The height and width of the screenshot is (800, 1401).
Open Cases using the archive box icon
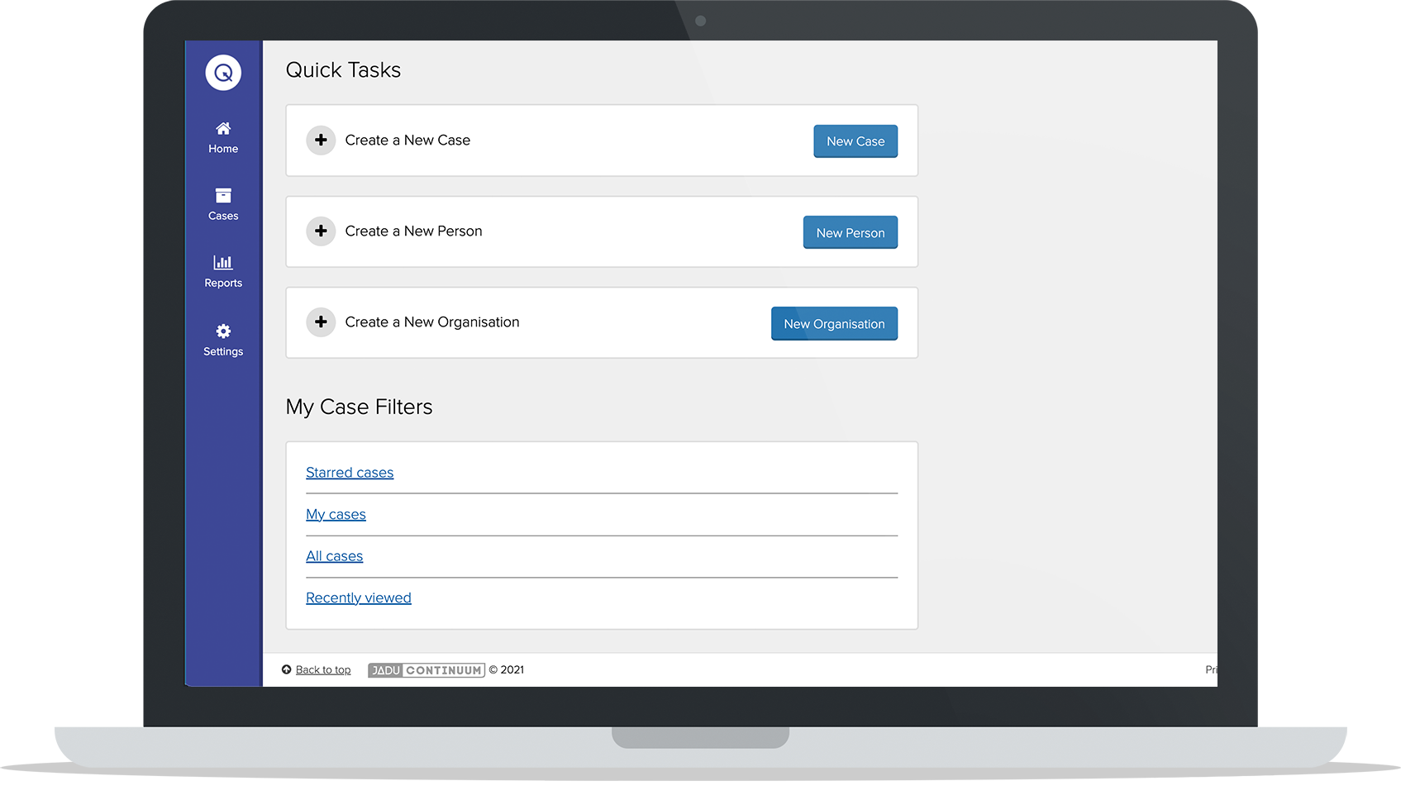tap(223, 196)
